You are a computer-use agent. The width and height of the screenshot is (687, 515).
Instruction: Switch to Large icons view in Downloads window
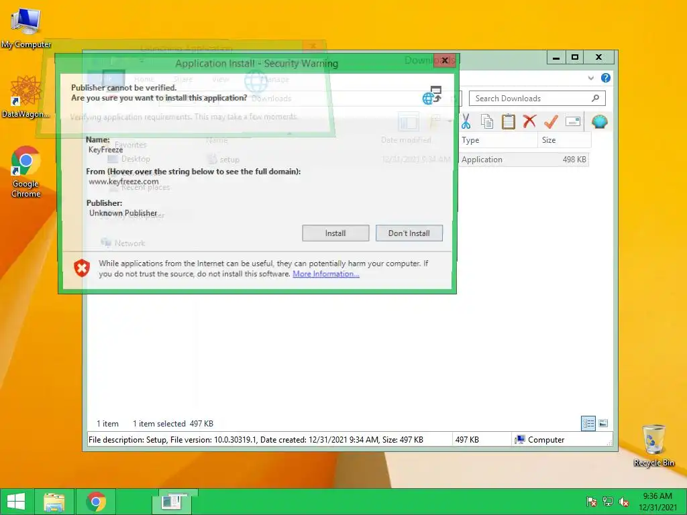[603, 423]
